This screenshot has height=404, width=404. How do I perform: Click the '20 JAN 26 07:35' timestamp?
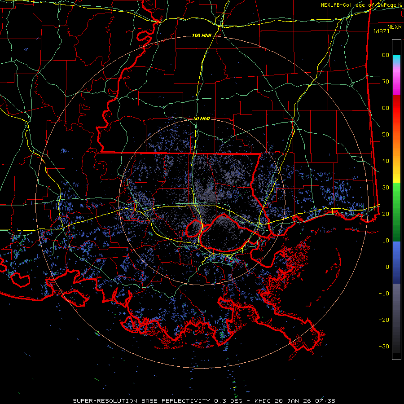tap(305, 401)
